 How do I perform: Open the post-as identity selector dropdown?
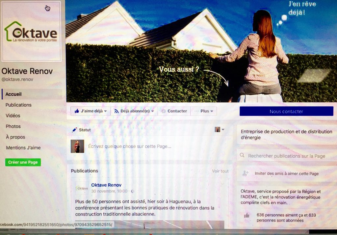coord(220,129)
